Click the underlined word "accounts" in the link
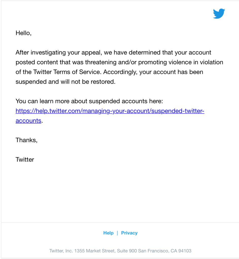 [x=28, y=121]
